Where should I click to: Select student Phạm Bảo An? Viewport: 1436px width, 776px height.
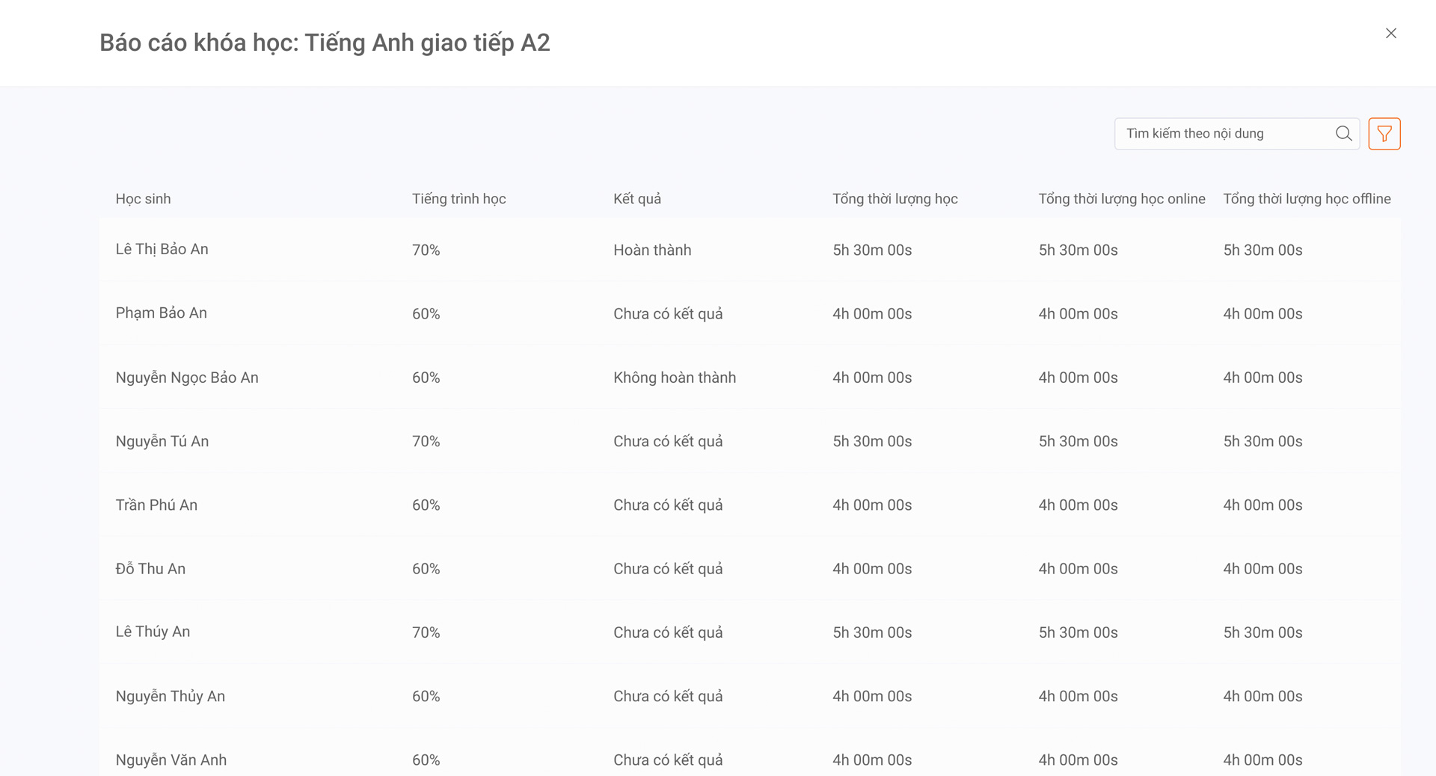click(x=161, y=313)
